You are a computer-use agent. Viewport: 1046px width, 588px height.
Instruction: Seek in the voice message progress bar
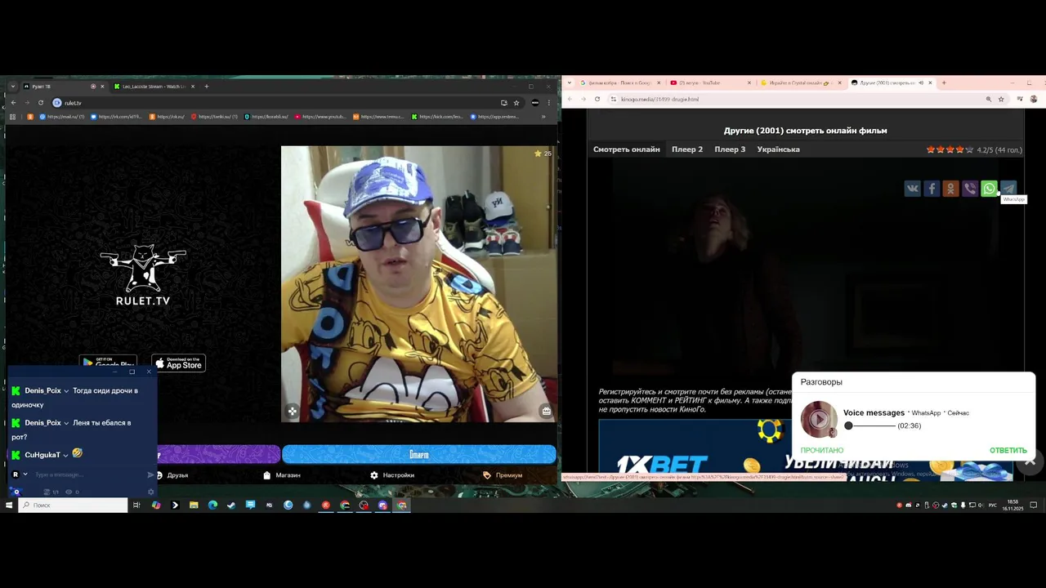[x=870, y=425]
